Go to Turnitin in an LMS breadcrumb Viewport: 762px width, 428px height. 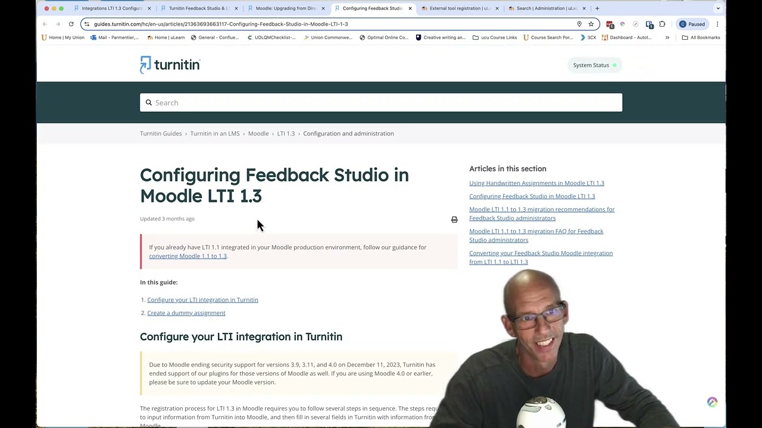coord(215,134)
